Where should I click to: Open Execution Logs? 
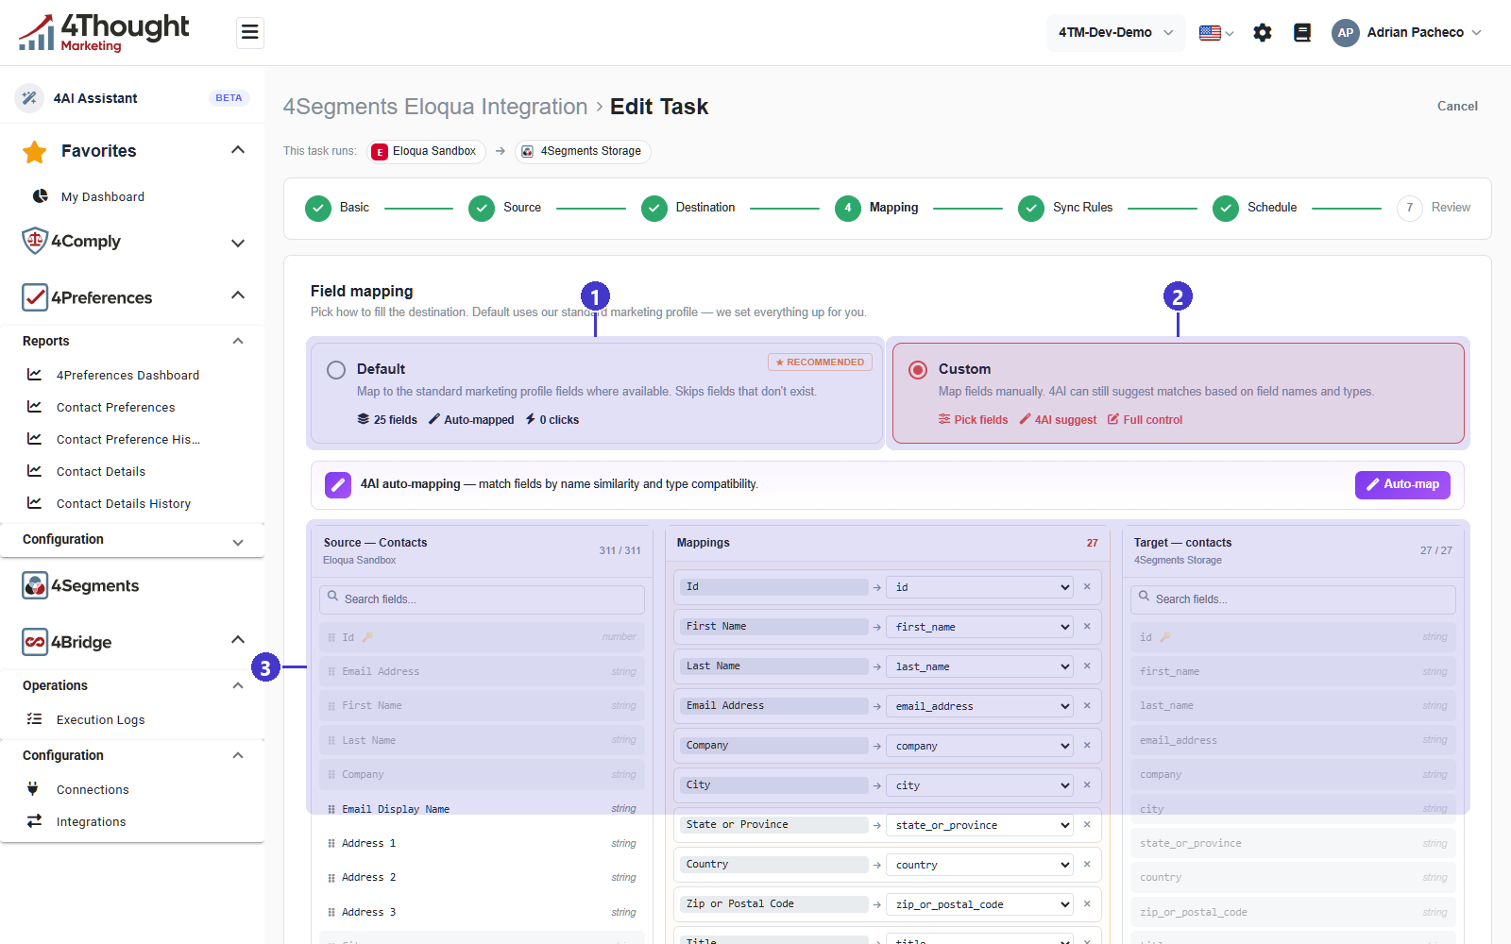[x=101, y=719]
